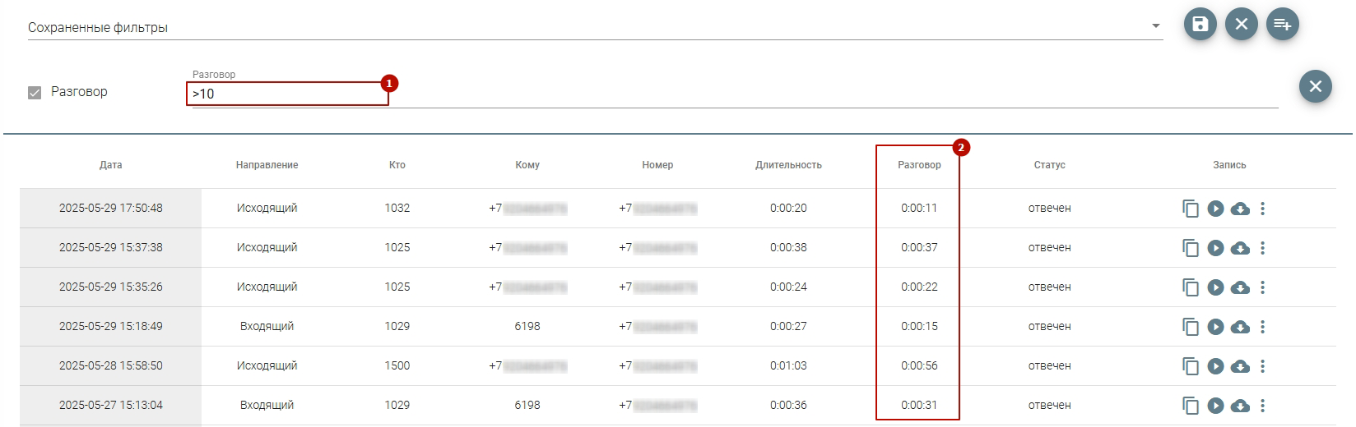The width and height of the screenshot is (1356, 427).
Task: Download recording of 15:37:38 call
Action: [x=1240, y=248]
